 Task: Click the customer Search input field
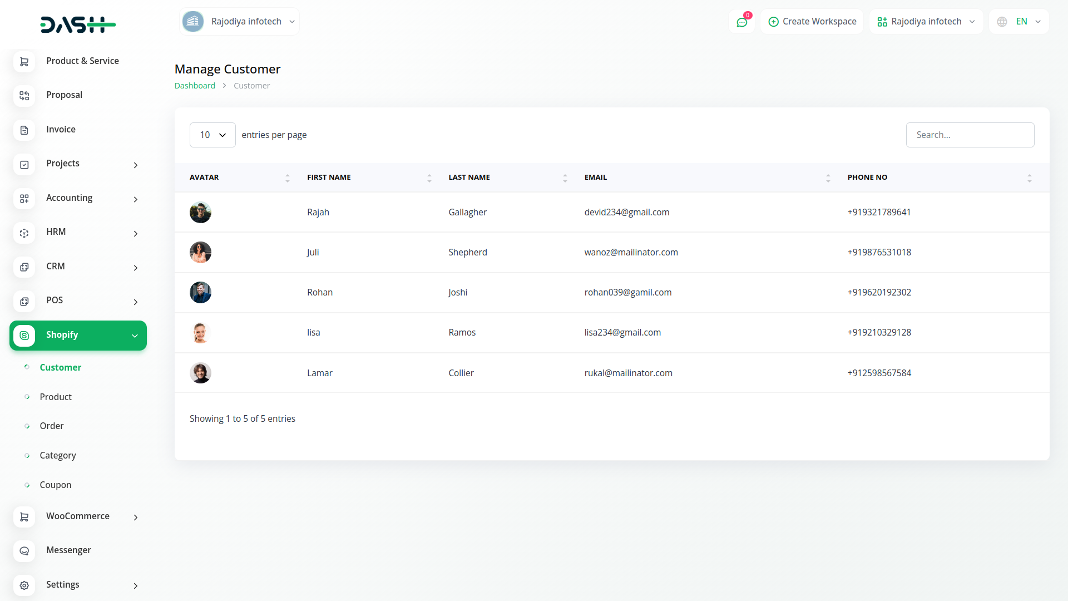[x=970, y=135]
